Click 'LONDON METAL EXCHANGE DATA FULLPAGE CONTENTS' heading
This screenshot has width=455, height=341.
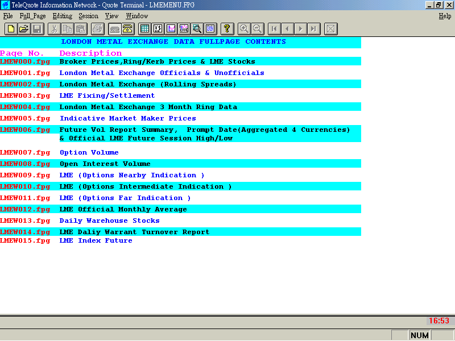(x=173, y=41)
